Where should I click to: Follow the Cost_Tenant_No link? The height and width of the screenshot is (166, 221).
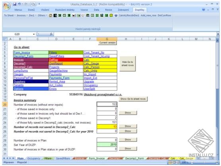tap(94, 53)
